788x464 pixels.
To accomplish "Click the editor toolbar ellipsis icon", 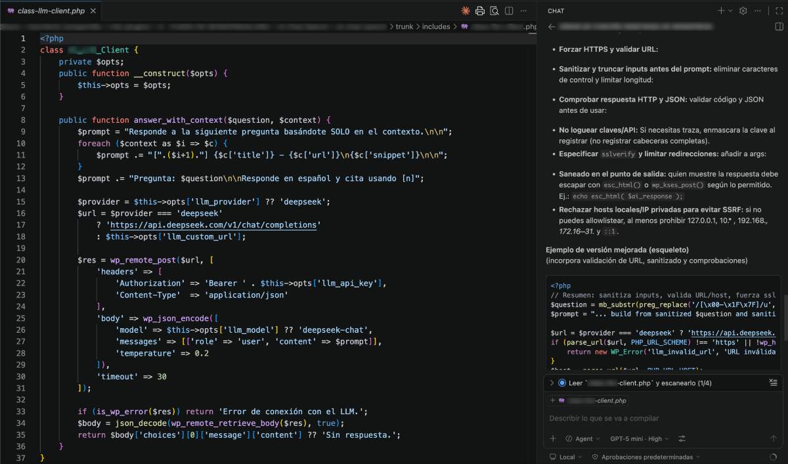I will 523,11.
